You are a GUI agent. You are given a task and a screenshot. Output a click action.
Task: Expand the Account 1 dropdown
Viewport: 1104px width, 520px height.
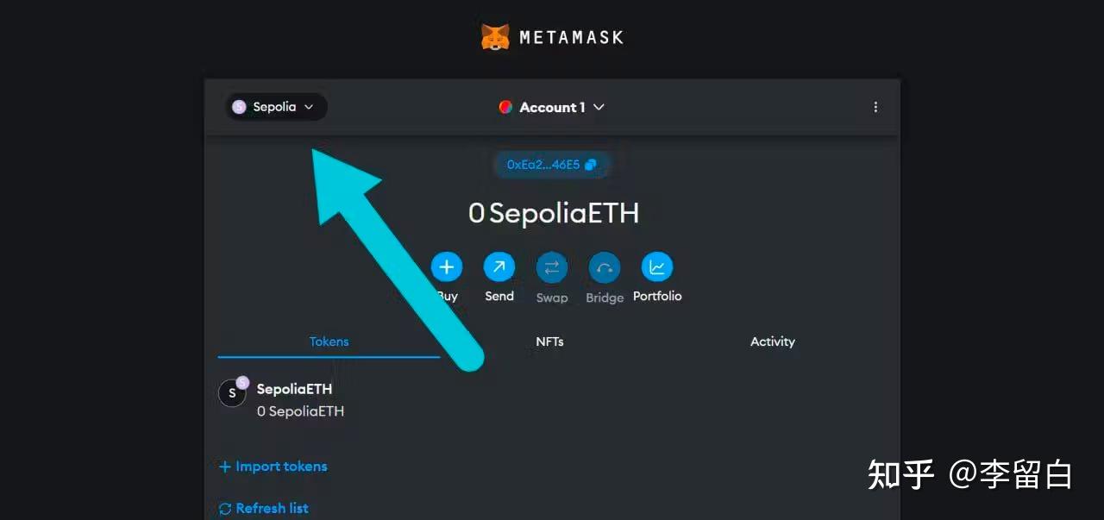coord(599,107)
